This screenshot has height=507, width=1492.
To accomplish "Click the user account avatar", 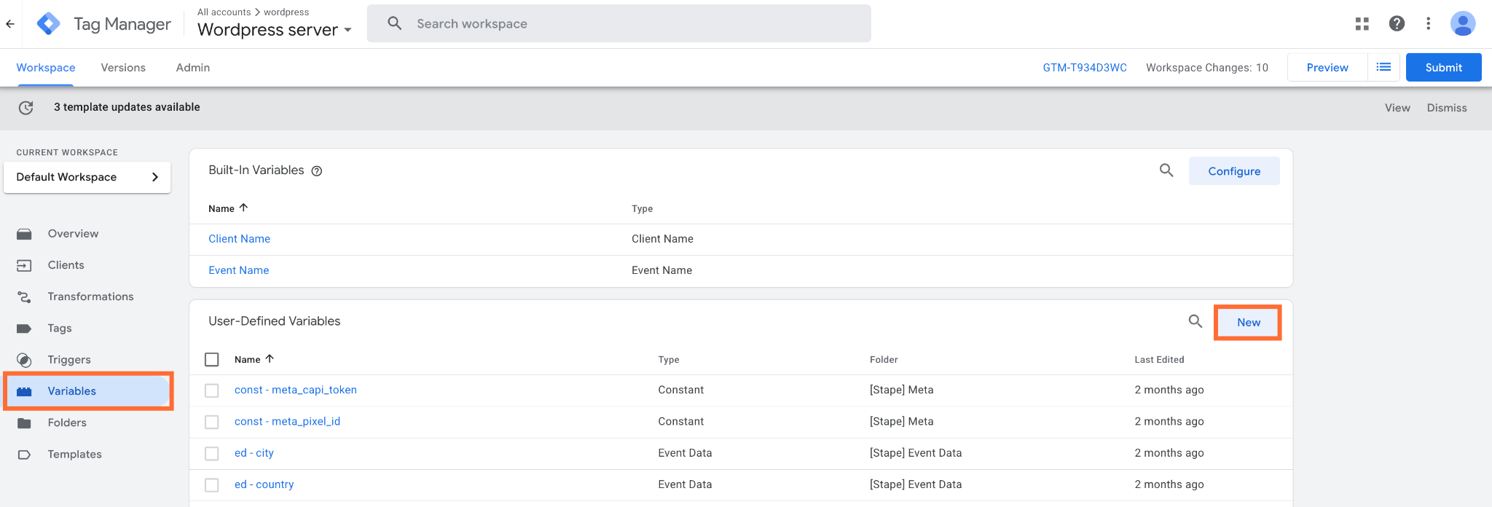I will coord(1463,24).
